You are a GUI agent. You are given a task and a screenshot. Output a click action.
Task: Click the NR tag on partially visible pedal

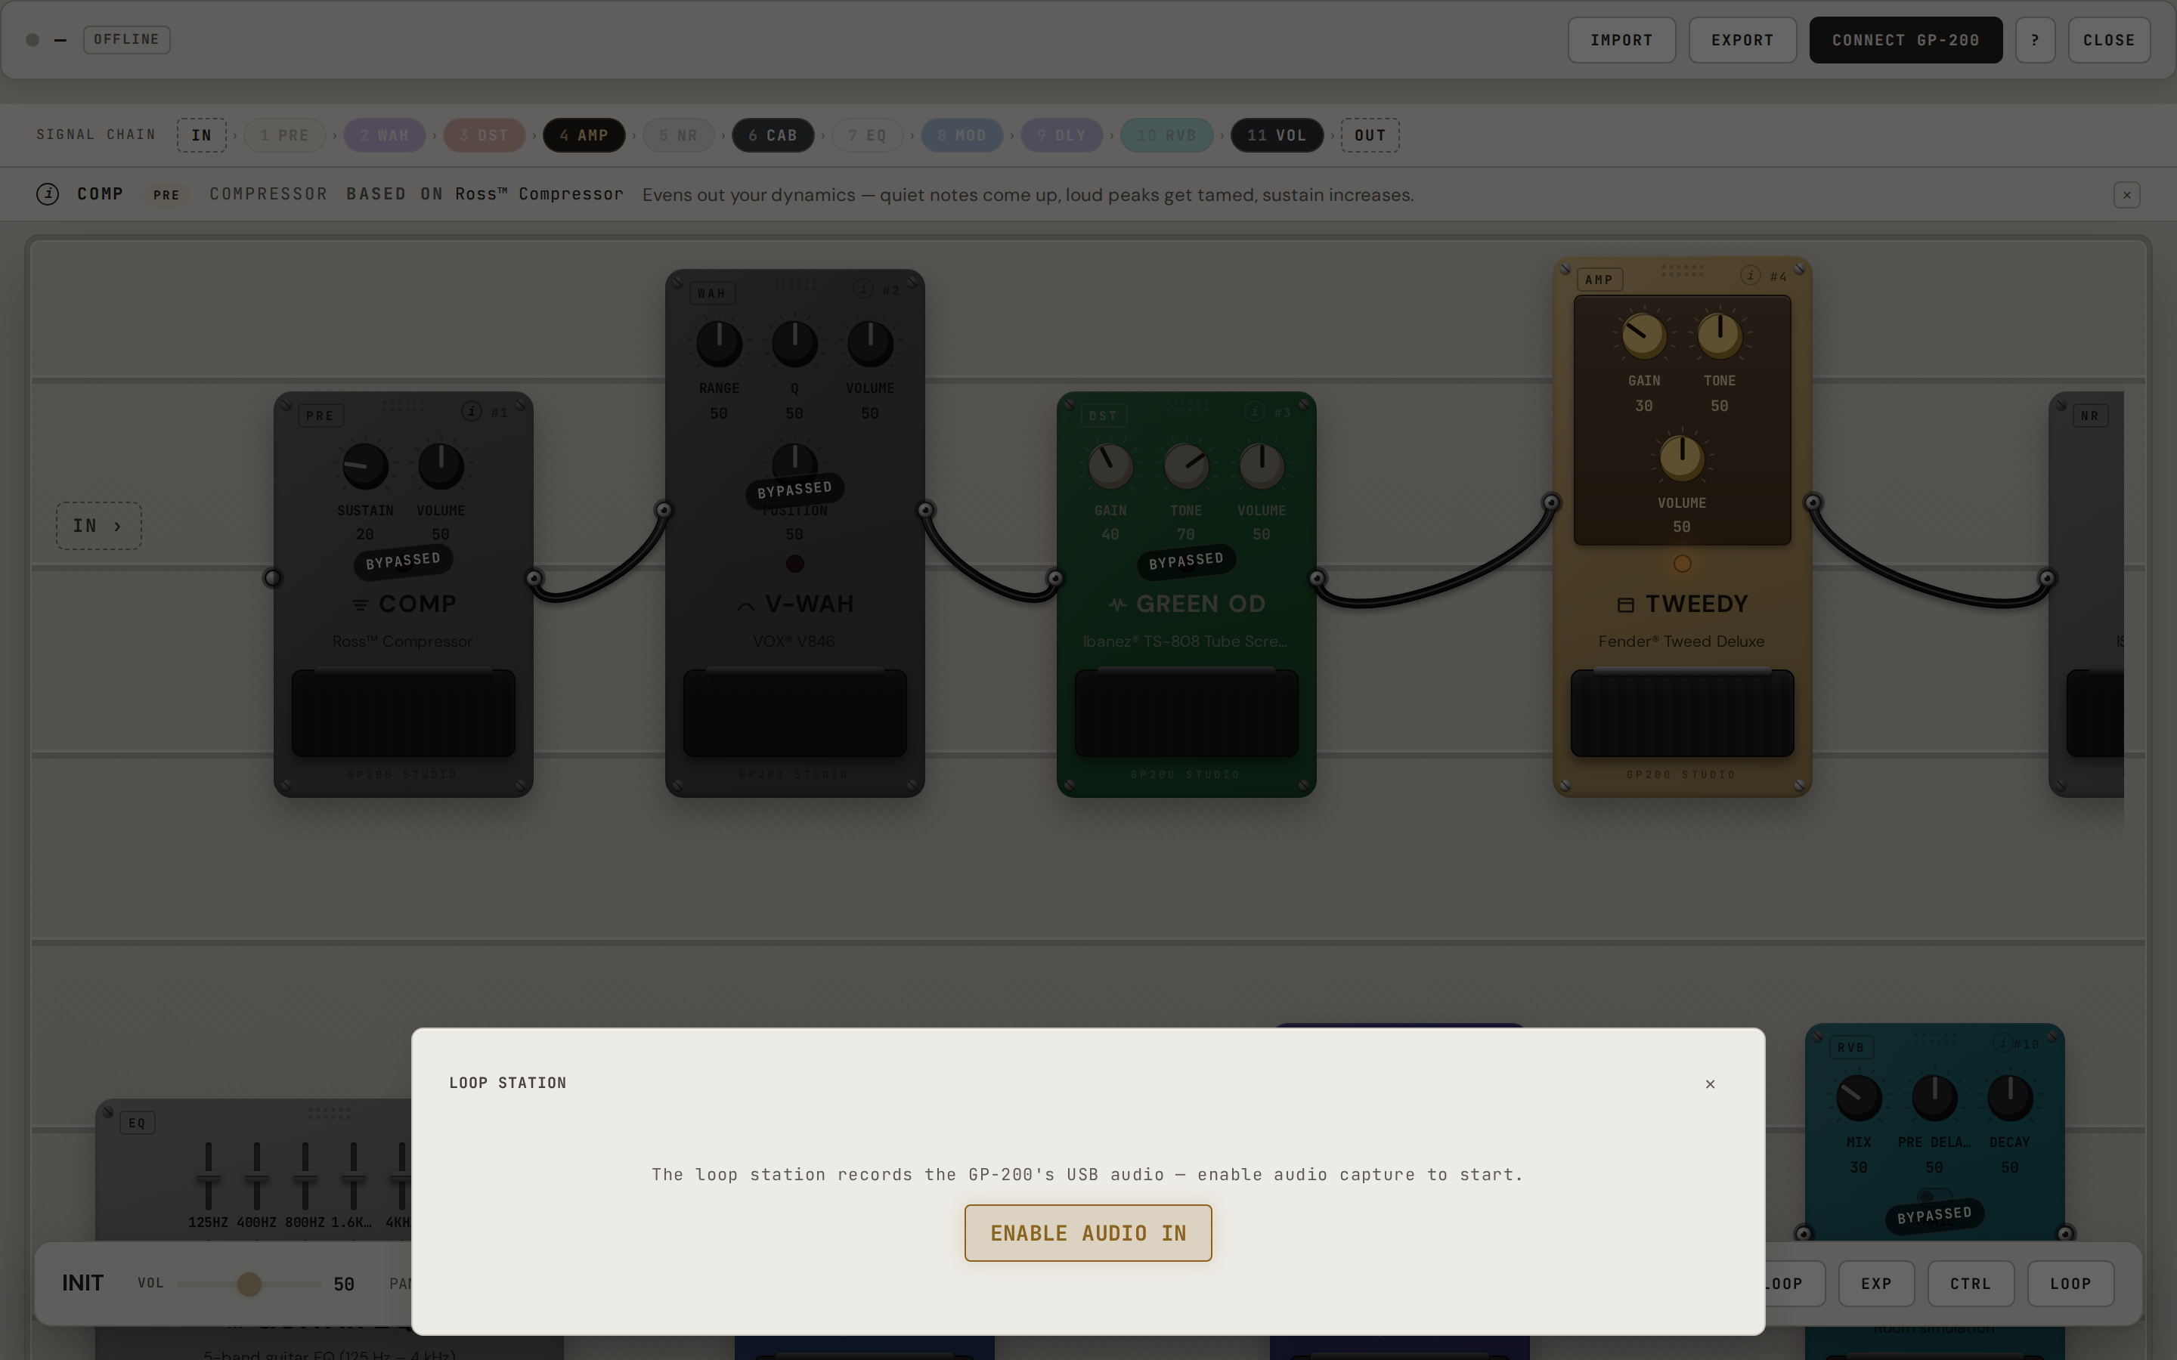point(2090,416)
